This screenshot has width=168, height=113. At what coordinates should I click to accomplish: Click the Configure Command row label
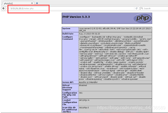tap(68, 38)
